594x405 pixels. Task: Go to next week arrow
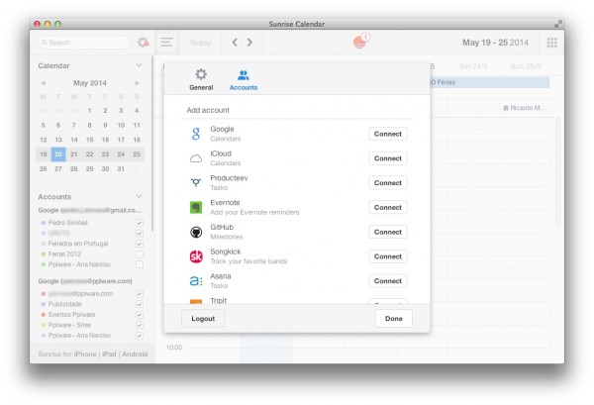(x=249, y=42)
